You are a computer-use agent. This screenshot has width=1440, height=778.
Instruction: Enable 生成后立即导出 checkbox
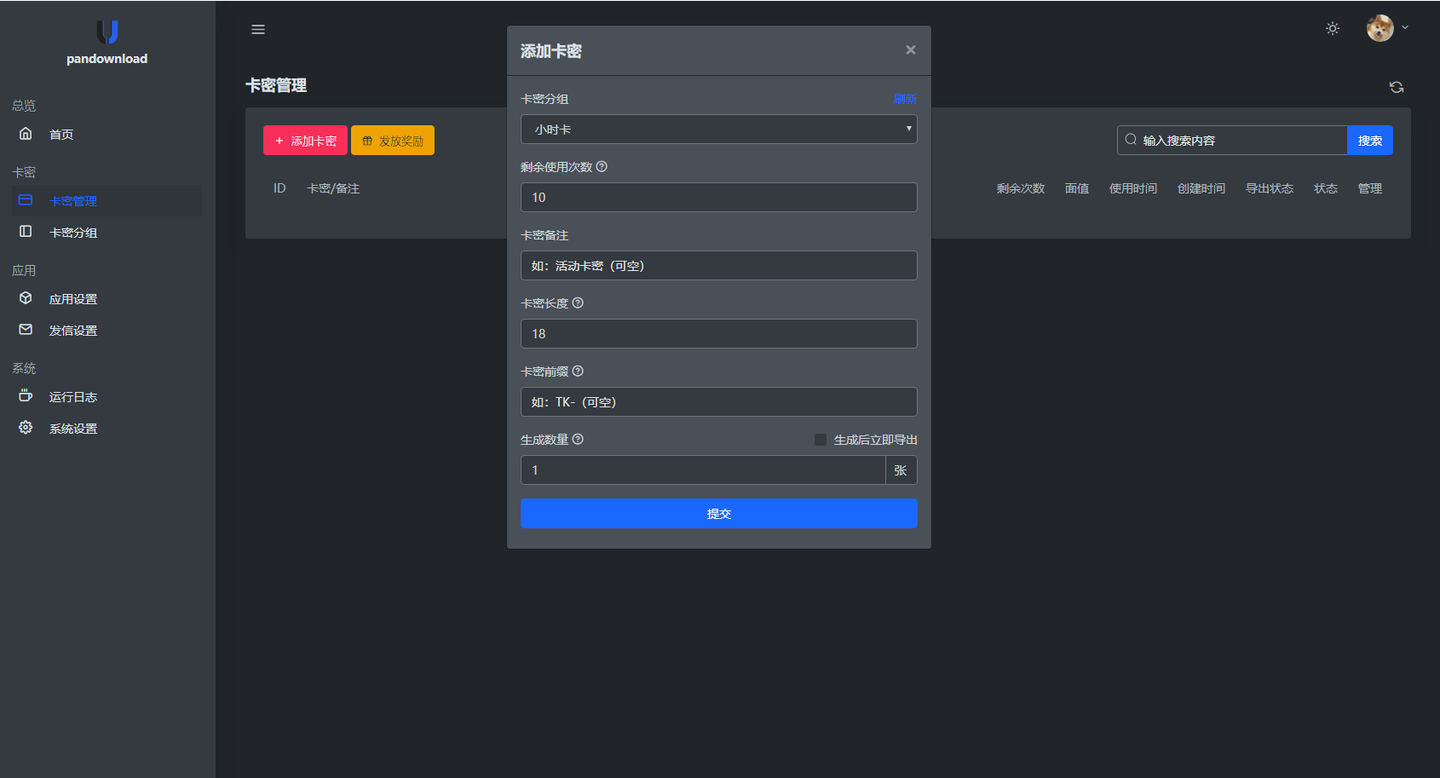(821, 439)
